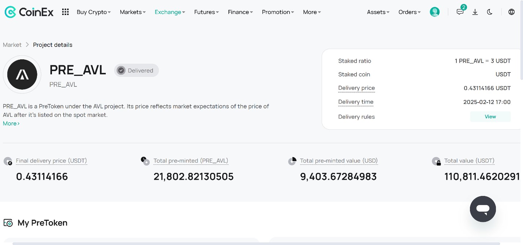Click the CoinEx logo
Viewport: 523px width, 245px height.
tap(29, 12)
